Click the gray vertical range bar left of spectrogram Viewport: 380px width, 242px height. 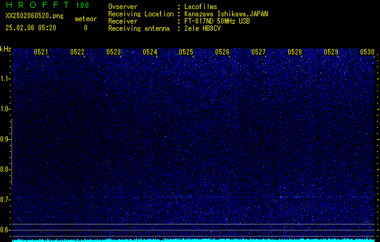11,152
